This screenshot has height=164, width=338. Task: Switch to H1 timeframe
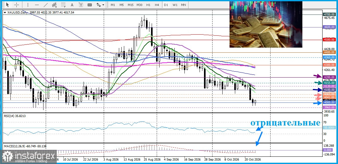148,5
